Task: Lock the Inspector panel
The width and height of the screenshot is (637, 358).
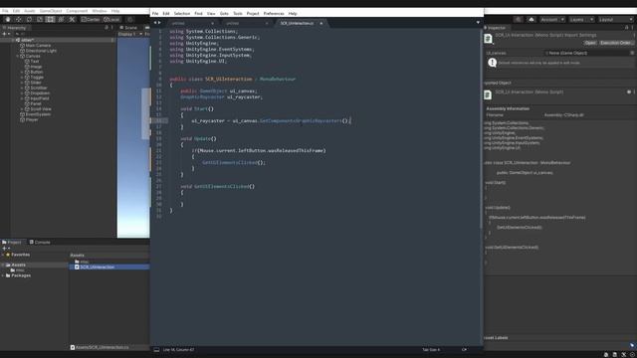Action: point(626,28)
